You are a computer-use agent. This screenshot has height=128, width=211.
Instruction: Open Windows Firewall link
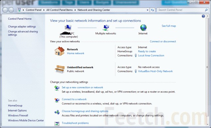click(18, 116)
